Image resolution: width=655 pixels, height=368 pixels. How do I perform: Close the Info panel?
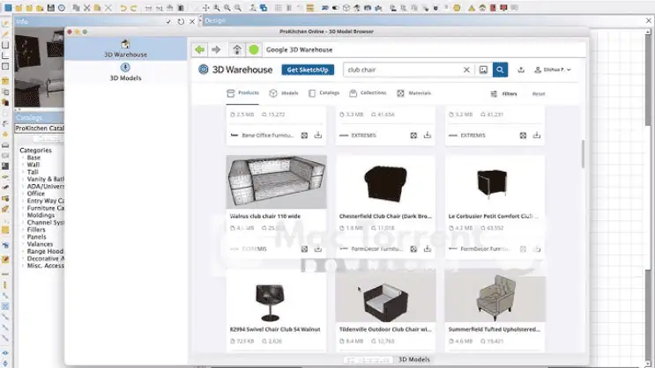pyautogui.click(x=192, y=21)
